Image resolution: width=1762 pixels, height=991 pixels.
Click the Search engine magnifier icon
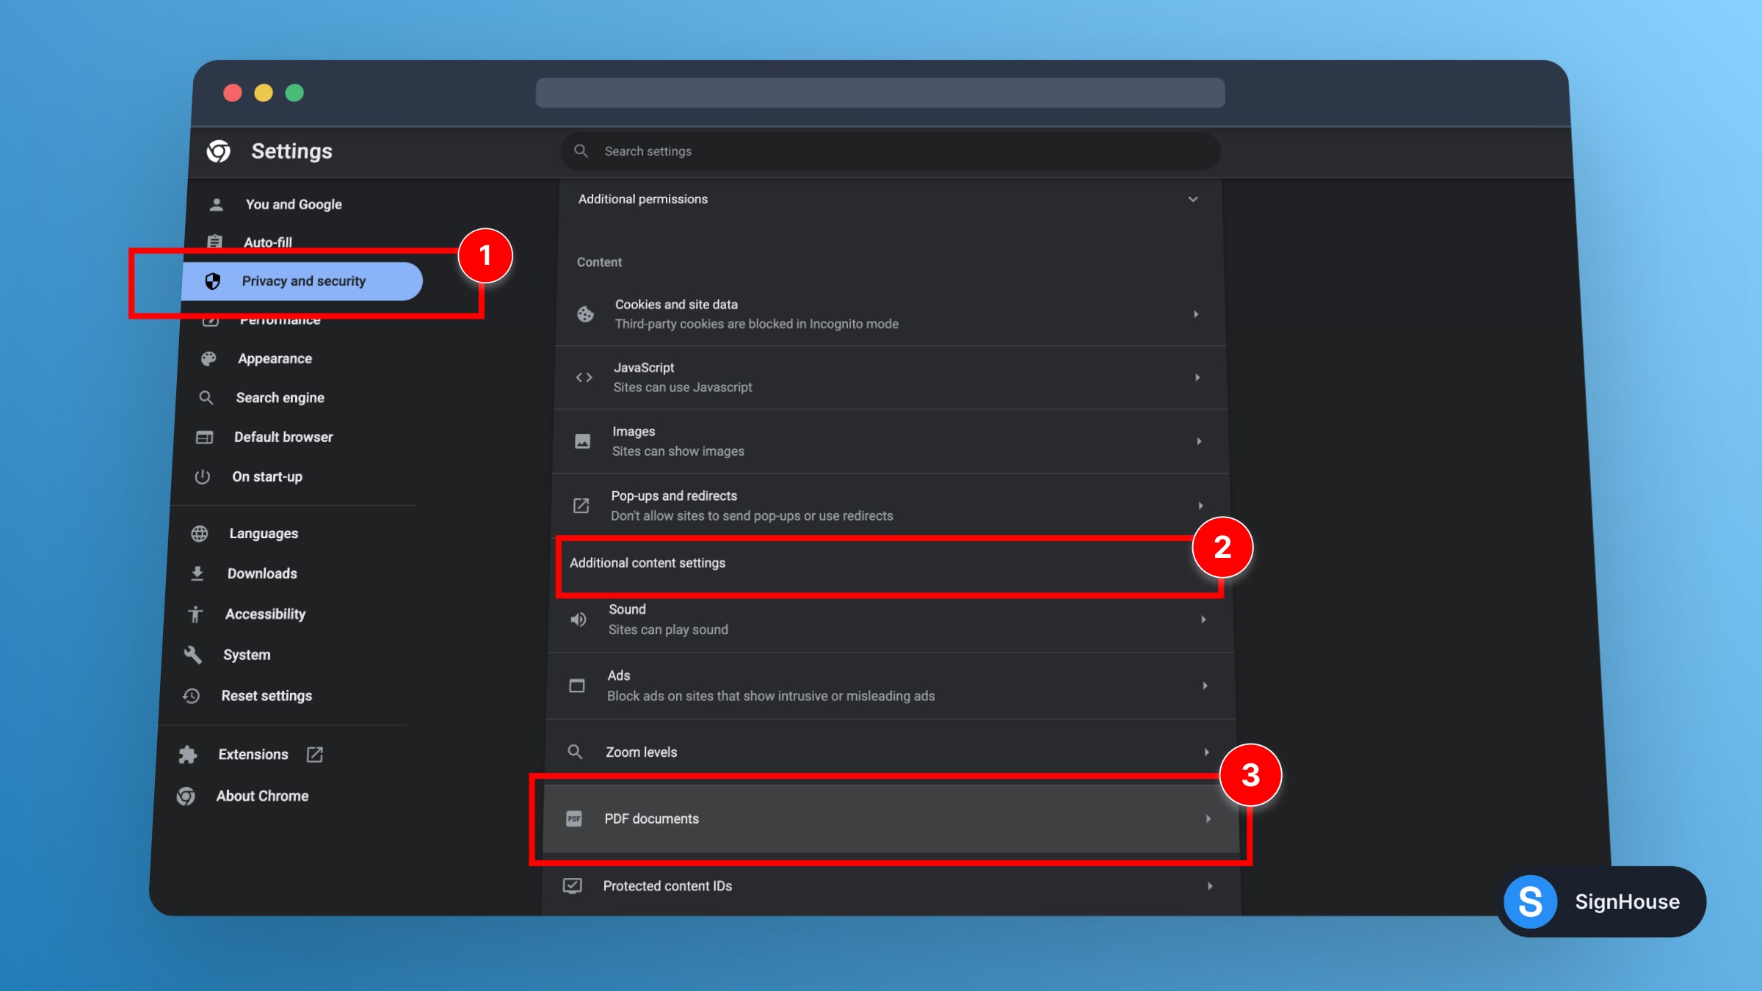[206, 397]
